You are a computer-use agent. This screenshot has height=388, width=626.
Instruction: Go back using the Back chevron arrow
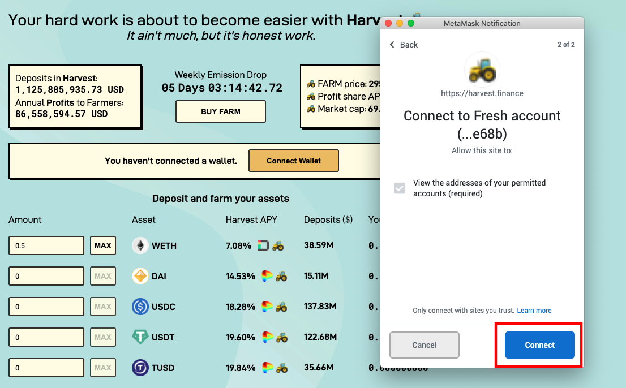tap(392, 45)
